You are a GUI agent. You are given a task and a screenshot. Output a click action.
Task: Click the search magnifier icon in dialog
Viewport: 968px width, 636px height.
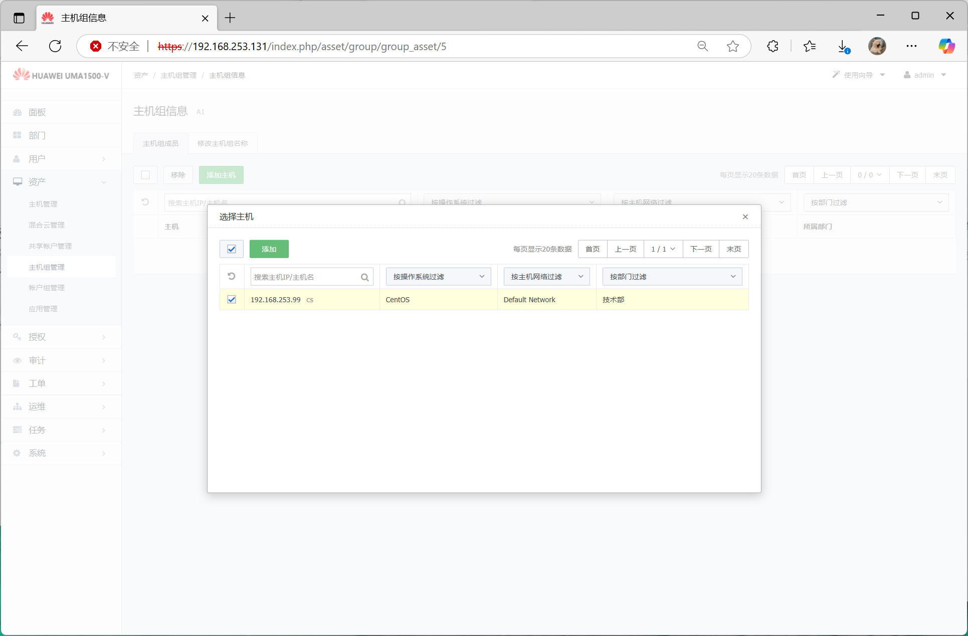click(364, 277)
